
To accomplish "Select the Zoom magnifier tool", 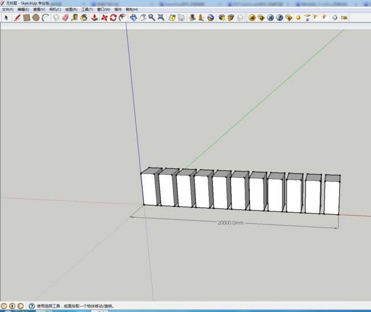I will click(x=152, y=18).
